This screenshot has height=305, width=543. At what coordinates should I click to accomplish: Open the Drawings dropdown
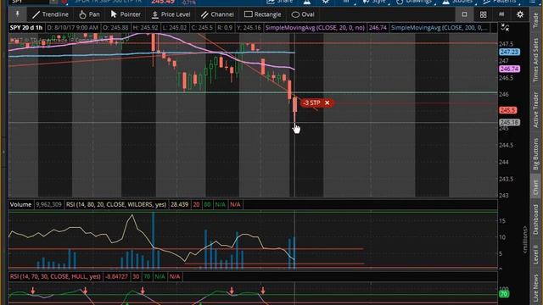tap(414, 2)
